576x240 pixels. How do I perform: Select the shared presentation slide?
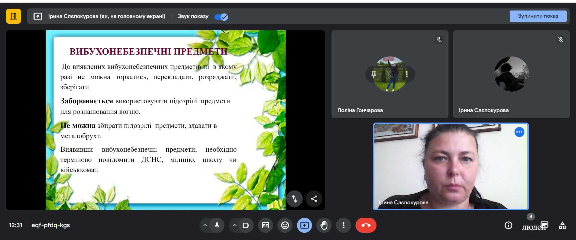pyautogui.click(x=165, y=120)
